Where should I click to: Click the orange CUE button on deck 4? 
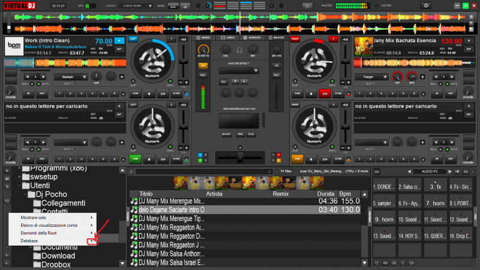click(x=298, y=159)
